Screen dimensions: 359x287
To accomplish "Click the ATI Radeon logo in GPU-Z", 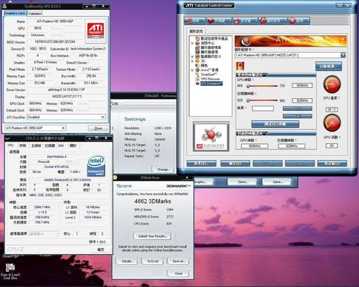I will coord(96,31).
